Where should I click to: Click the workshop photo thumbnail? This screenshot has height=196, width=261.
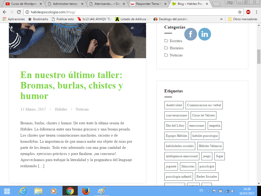(x=77, y=41)
